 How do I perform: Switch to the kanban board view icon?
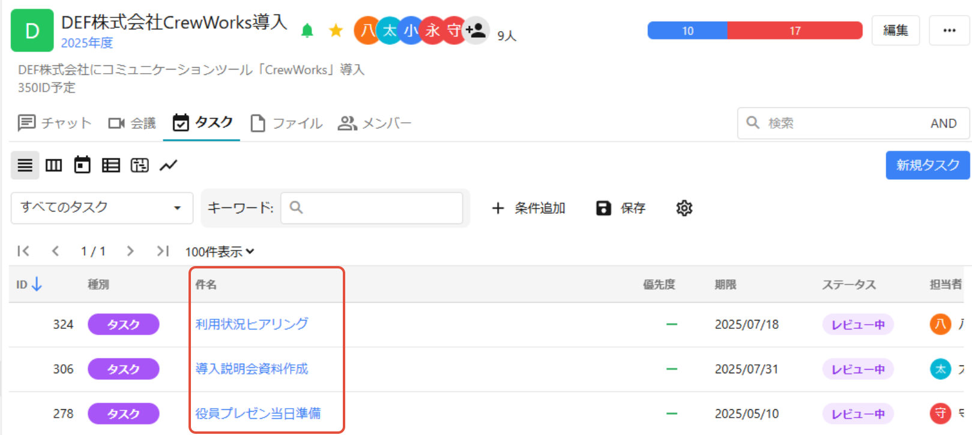pyautogui.click(x=54, y=165)
